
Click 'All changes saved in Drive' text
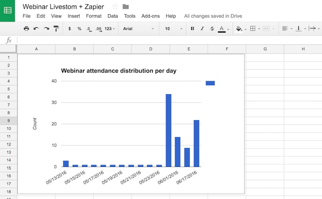pos(213,16)
